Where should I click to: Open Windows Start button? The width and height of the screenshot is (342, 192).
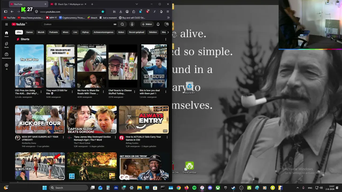click(45, 188)
